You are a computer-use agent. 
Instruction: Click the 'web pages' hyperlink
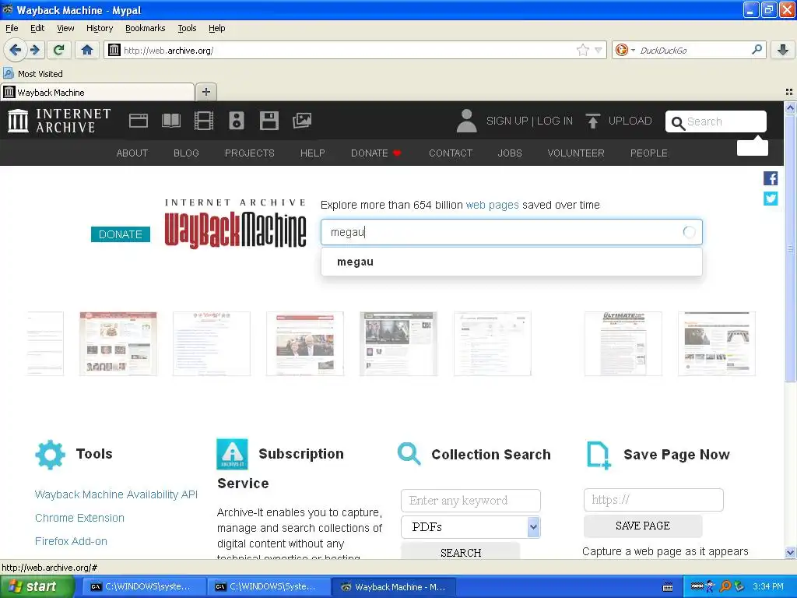click(x=492, y=205)
